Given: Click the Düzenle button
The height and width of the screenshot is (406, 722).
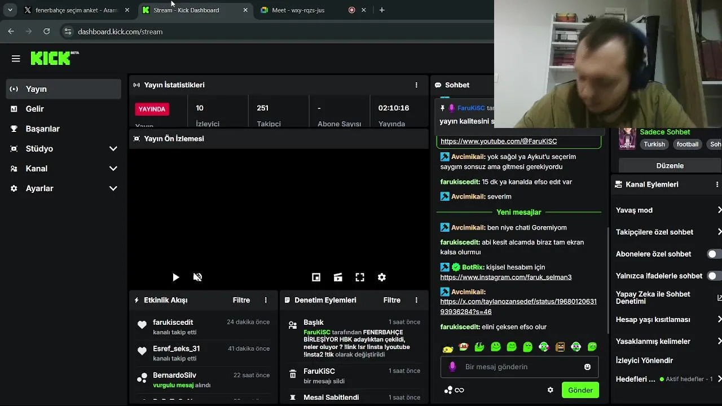Looking at the screenshot, I should click(x=670, y=166).
